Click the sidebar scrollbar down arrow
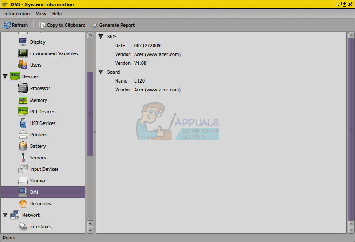This screenshot has width=355, height=242. 90,230
